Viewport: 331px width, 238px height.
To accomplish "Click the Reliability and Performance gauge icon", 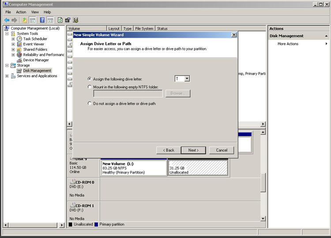I will coord(19,55).
